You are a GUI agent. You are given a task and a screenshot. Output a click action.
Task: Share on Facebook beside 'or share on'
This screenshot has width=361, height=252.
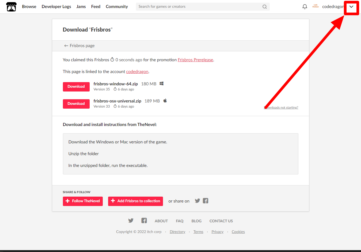click(206, 201)
